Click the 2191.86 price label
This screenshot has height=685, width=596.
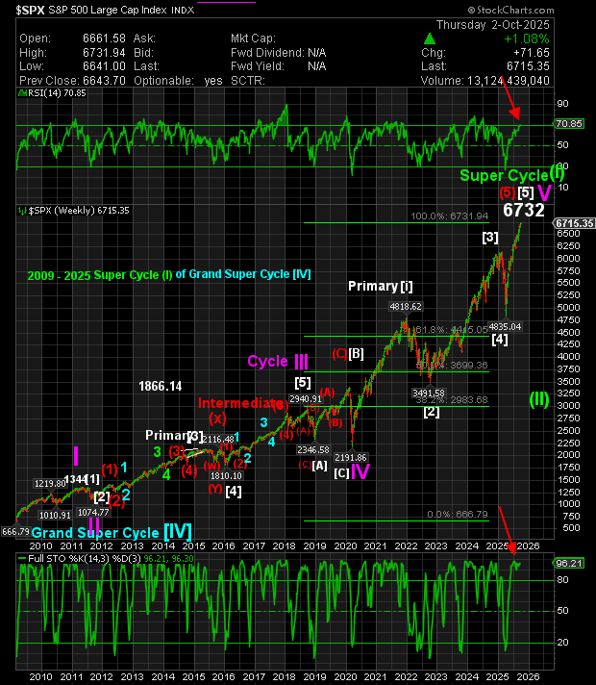(x=351, y=457)
